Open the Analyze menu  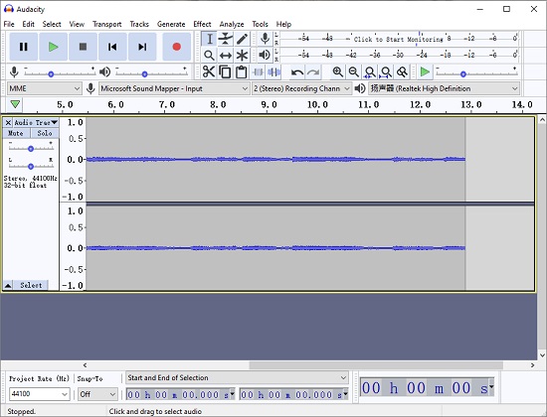point(232,24)
